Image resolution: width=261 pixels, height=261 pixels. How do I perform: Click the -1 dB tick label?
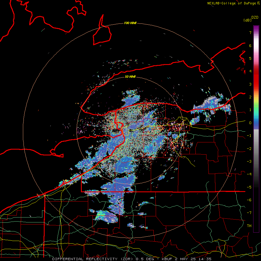(x=249, y=136)
